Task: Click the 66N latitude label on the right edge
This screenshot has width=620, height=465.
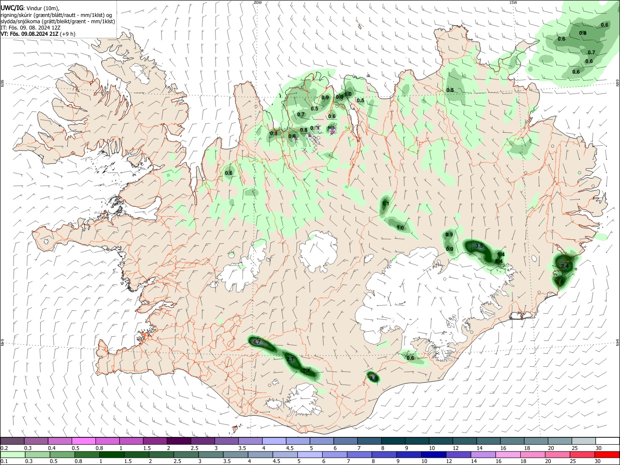Action: tap(618, 83)
